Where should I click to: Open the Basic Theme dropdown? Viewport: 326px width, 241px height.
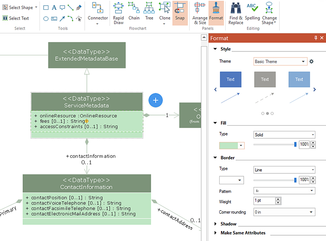pyautogui.click(x=280, y=62)
